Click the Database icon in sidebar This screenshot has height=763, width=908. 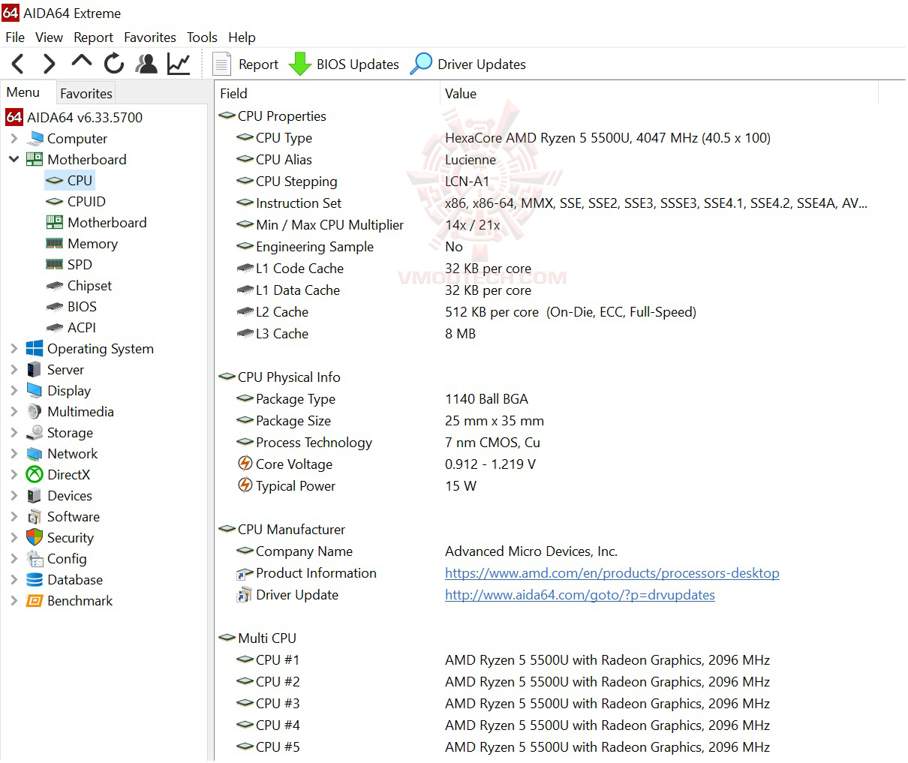point(35,579)
